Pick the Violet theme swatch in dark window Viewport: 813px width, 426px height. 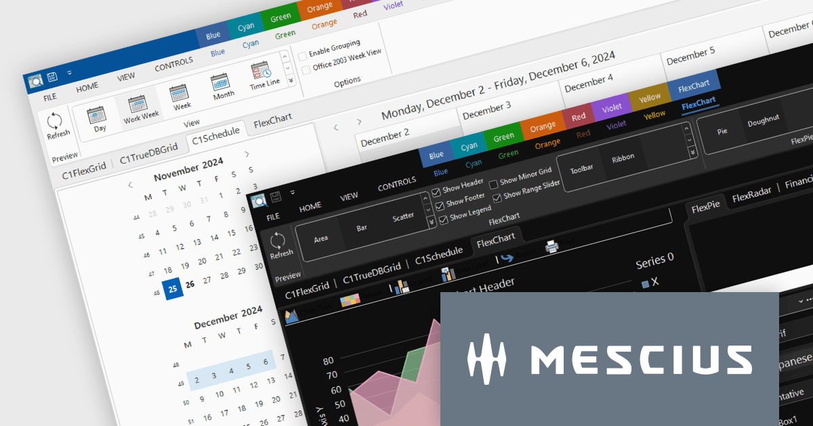point(612,108)
